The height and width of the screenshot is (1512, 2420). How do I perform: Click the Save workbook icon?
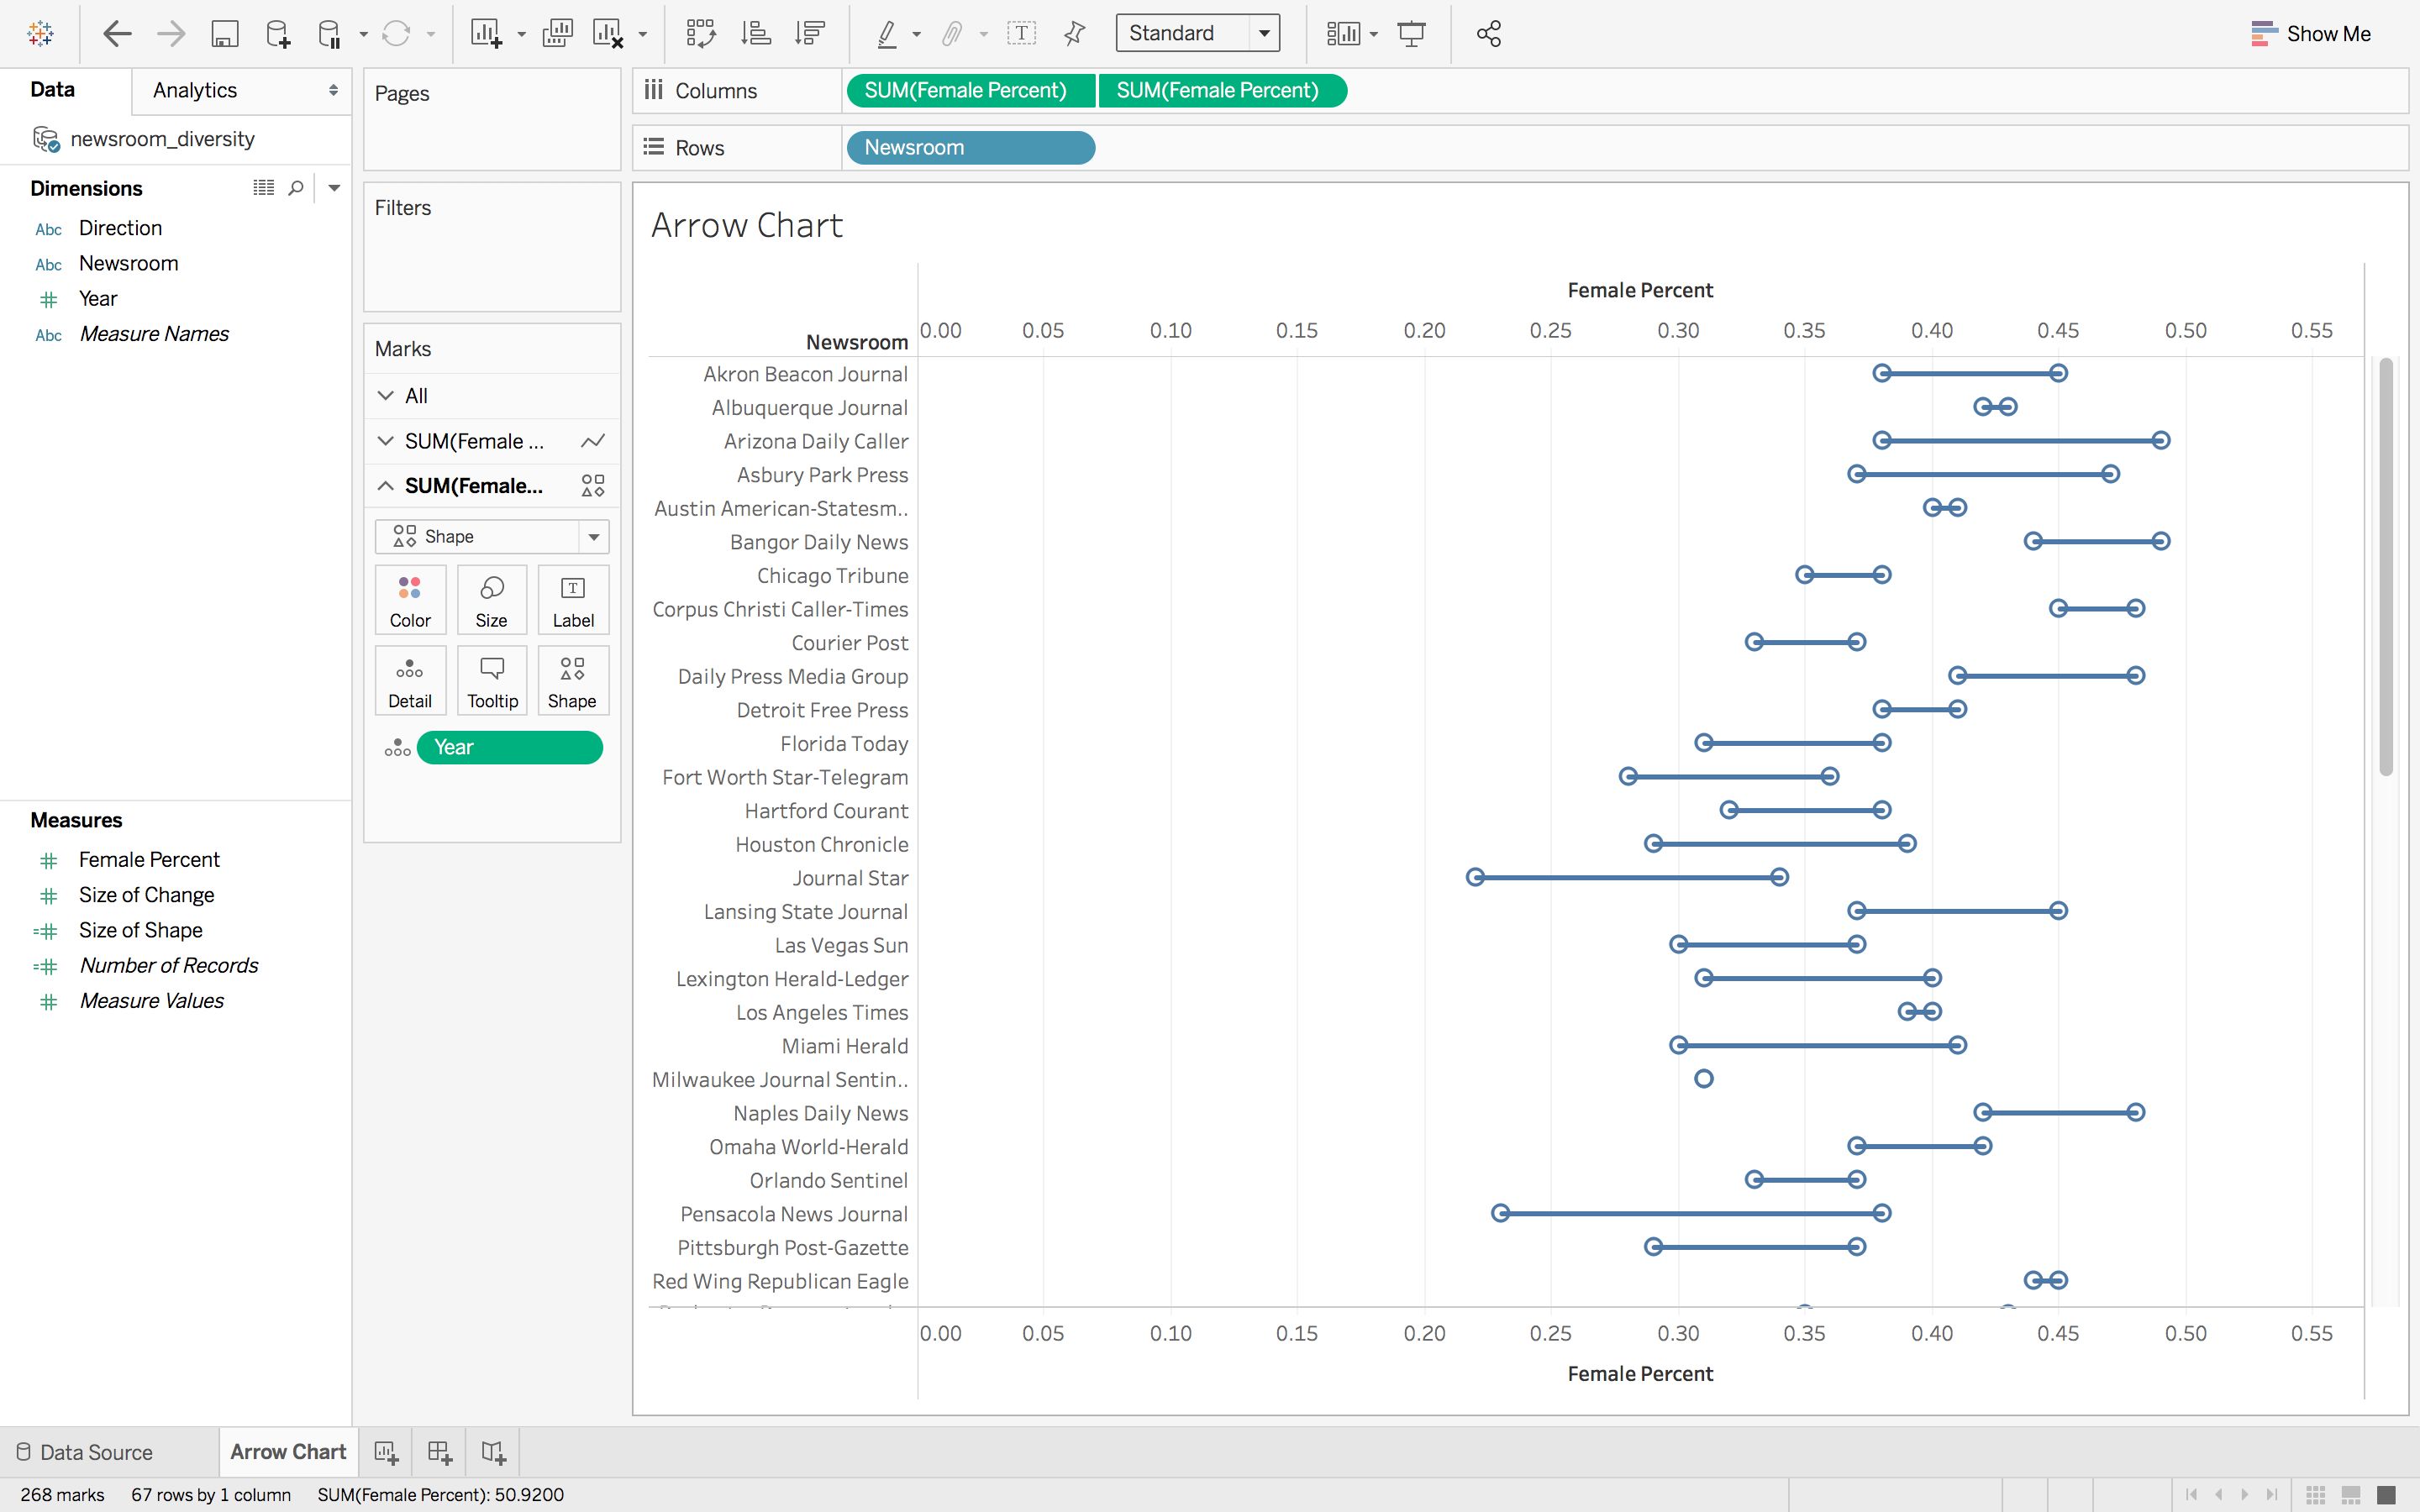(x=224, y=34)
